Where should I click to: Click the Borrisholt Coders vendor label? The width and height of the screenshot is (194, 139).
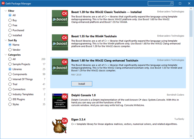click(176, 95)
